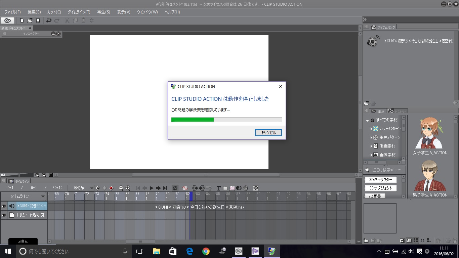Viewport: 459px width, 258px height.
Task: Click the open file folder icon
Action: (x=30, y=20)
